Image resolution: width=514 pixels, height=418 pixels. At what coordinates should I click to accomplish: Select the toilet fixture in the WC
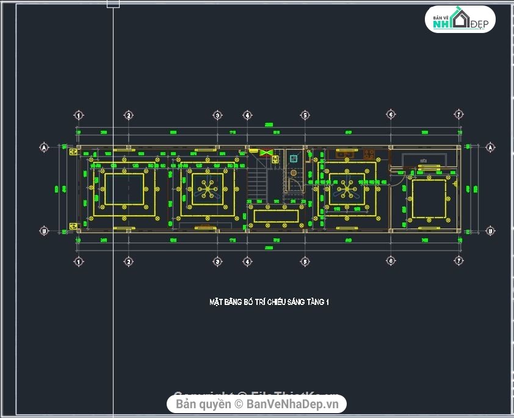294,172
